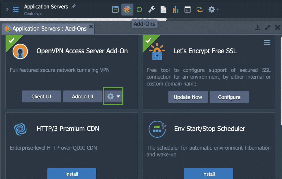The height and width of the screenshot is (179, 282).
Task: Open in Browser toolbar icon
Action: pos(115,9)
